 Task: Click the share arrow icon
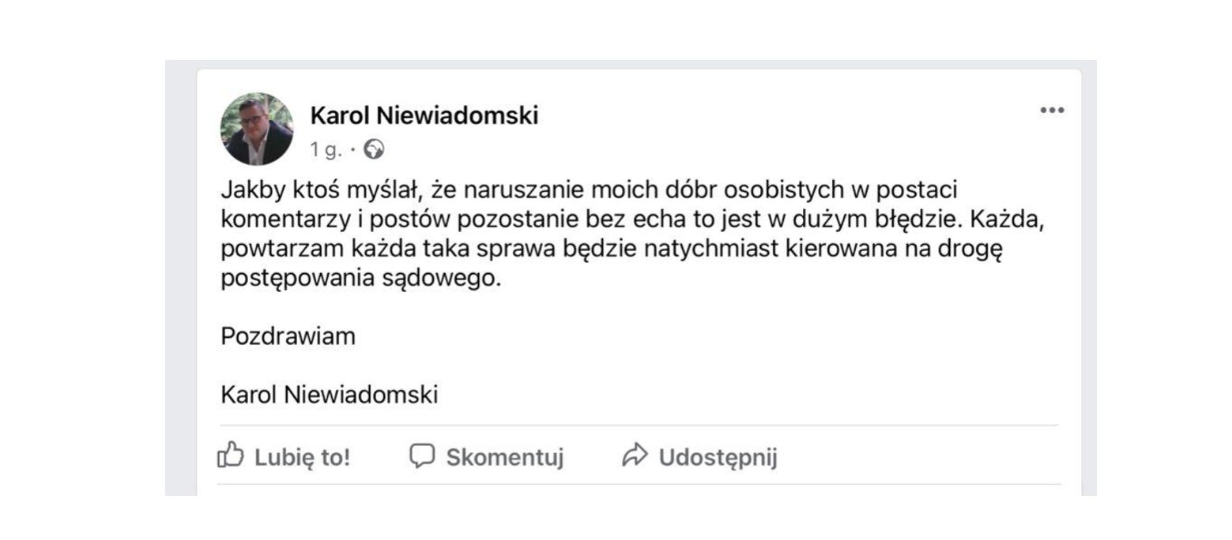pyautogui.click(x=635, y=456)
